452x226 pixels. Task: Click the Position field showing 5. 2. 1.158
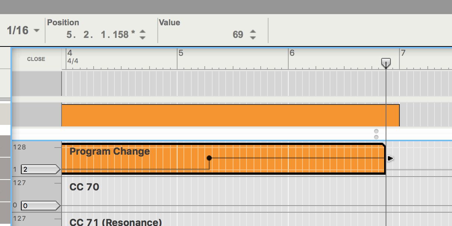(x=101, y=35)
